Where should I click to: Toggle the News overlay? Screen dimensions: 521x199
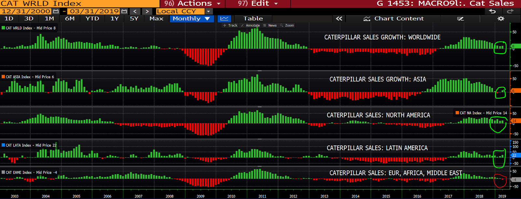[x=270, y=25]
